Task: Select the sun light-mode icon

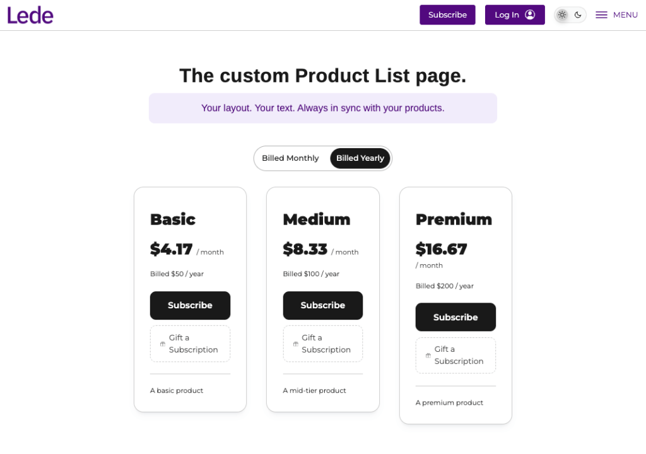Action: pos(562,15)
